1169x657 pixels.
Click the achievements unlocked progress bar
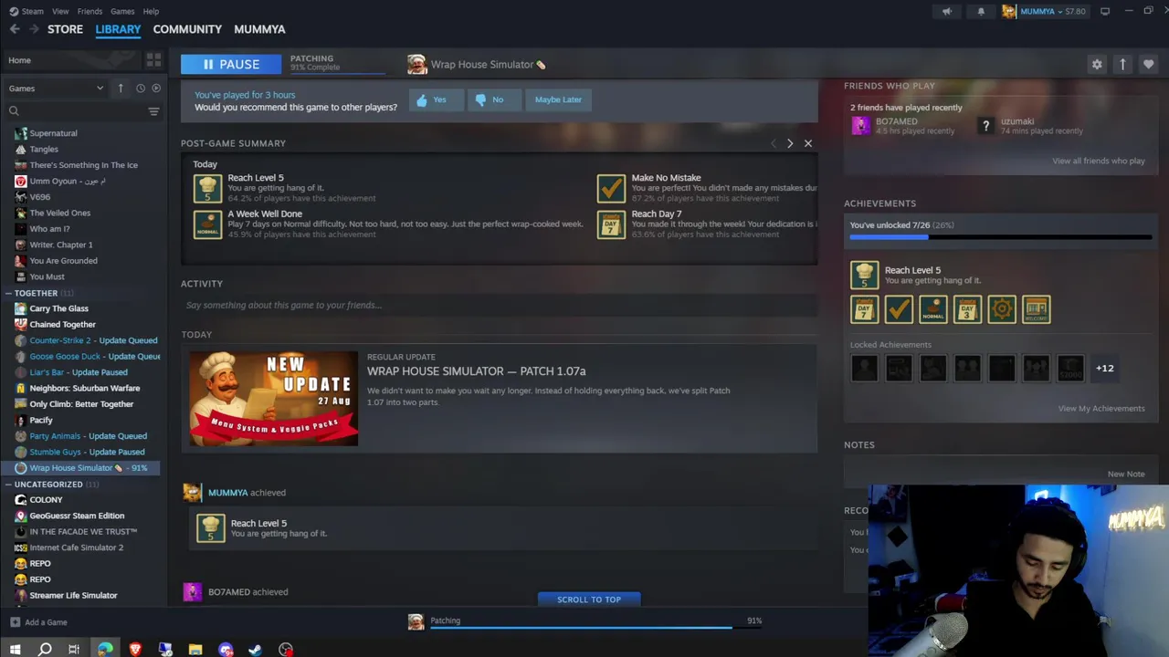[x=1000, y=237]
